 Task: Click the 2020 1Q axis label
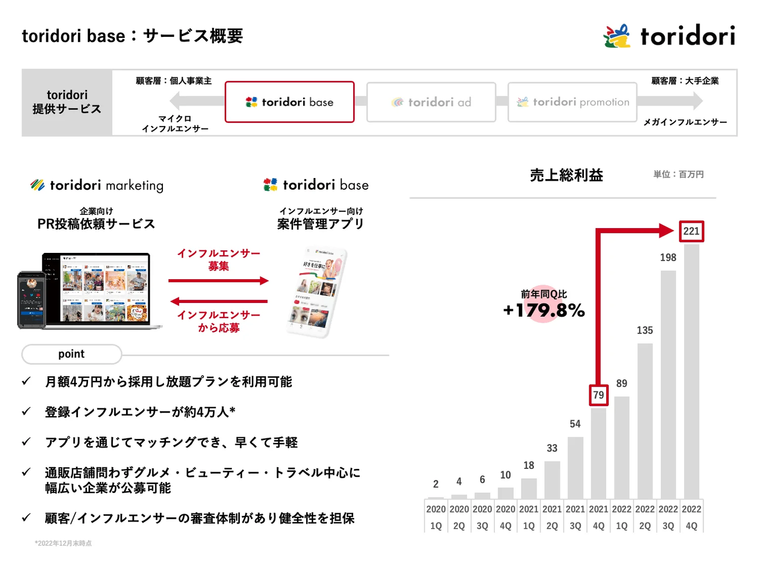pos(436,517)
